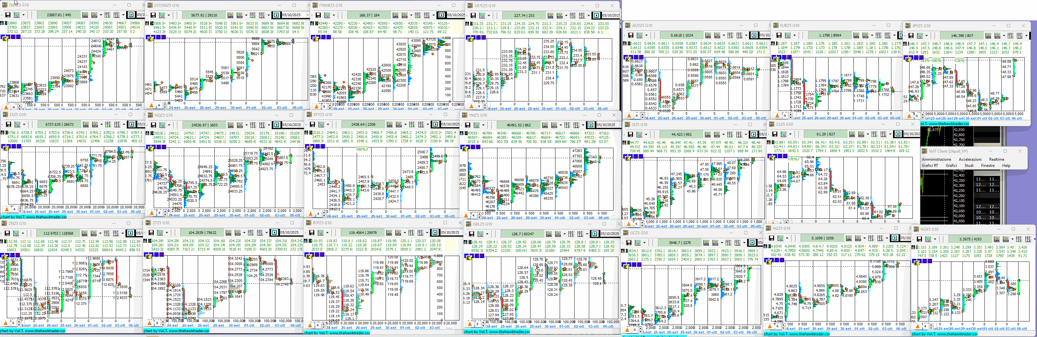Toggle the M timeframe button in FTMIBZ5 chart

(328, 37)
